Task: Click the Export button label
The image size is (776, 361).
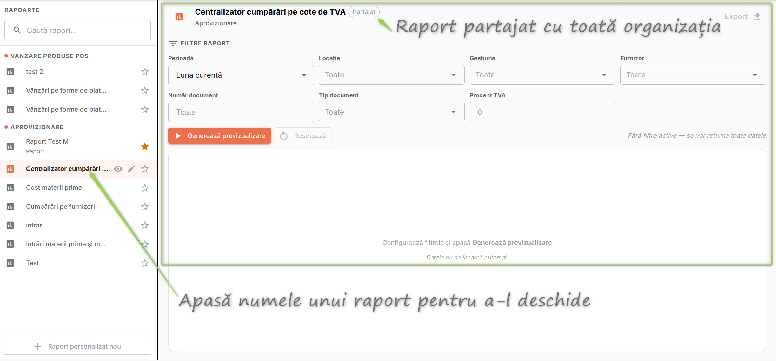Action: coord(736,16)
